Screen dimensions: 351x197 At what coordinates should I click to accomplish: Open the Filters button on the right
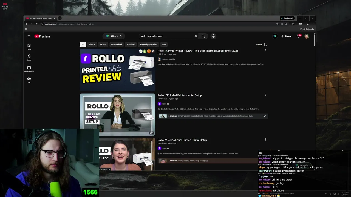pyautogui.click(x=261, y=45)
